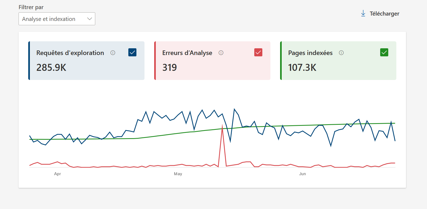This screenshot has width=427, height=209.
Task: Open info tooltip for Pages indexées
Action: (x=341, y=53)
